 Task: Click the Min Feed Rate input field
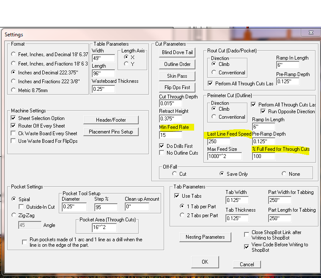[170, 135]
